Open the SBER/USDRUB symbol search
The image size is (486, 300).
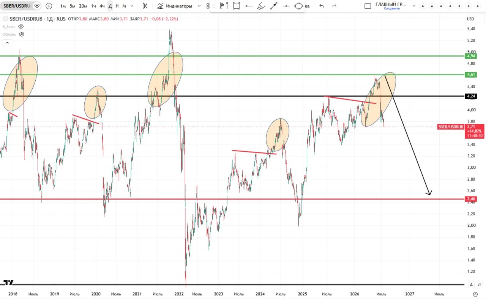click(17, 6)
